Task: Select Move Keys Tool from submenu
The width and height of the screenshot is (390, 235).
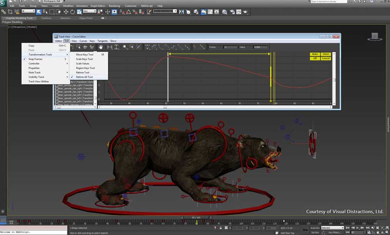Action: click(x=88, y=54)
